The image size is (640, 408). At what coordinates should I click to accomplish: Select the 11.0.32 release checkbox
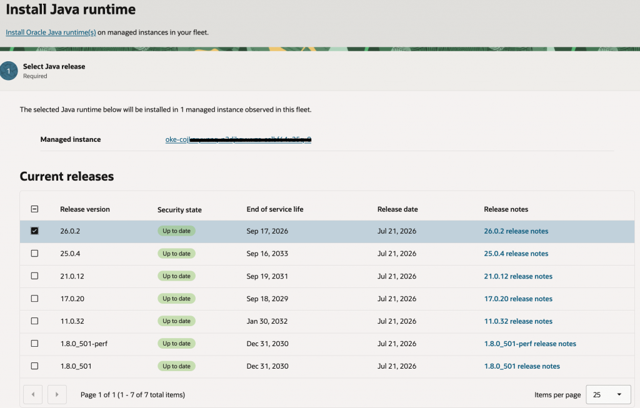[35, 321]
